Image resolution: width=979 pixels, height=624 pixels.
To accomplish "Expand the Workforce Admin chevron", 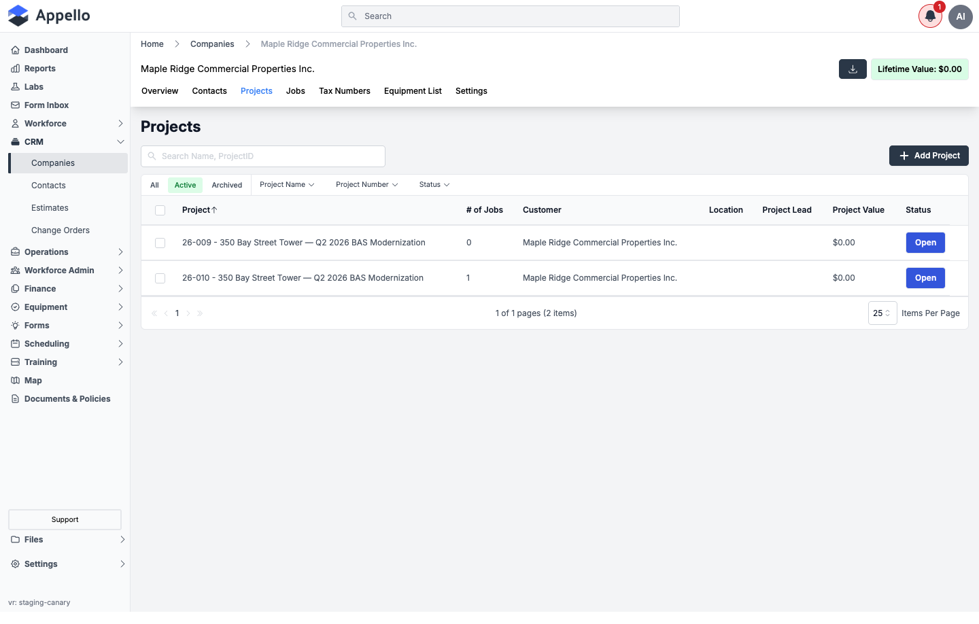I will coord(120,271).
